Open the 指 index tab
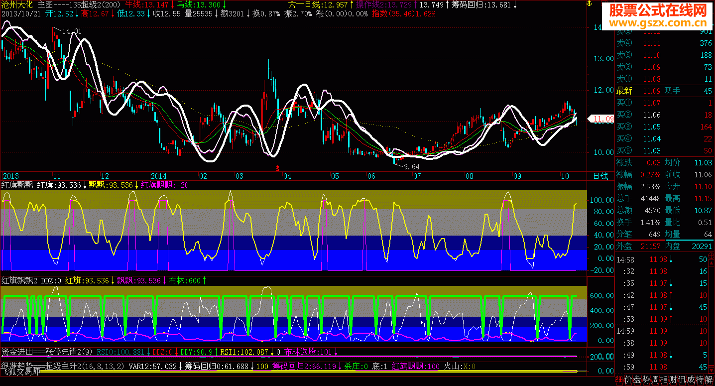715x386 pixels. click(x=664, y=380)
